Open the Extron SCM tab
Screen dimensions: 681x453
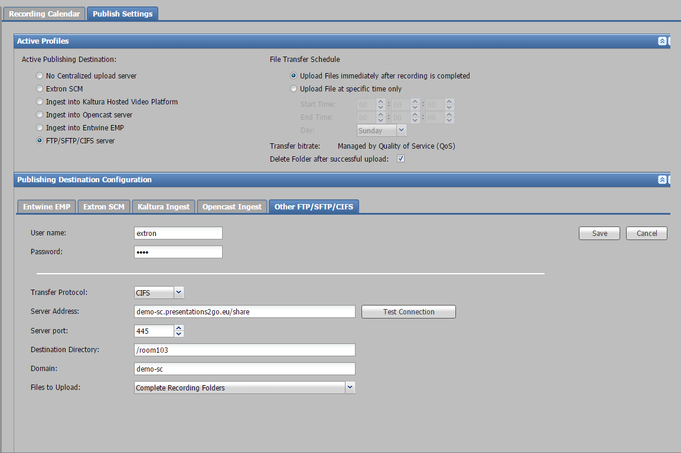104,207
